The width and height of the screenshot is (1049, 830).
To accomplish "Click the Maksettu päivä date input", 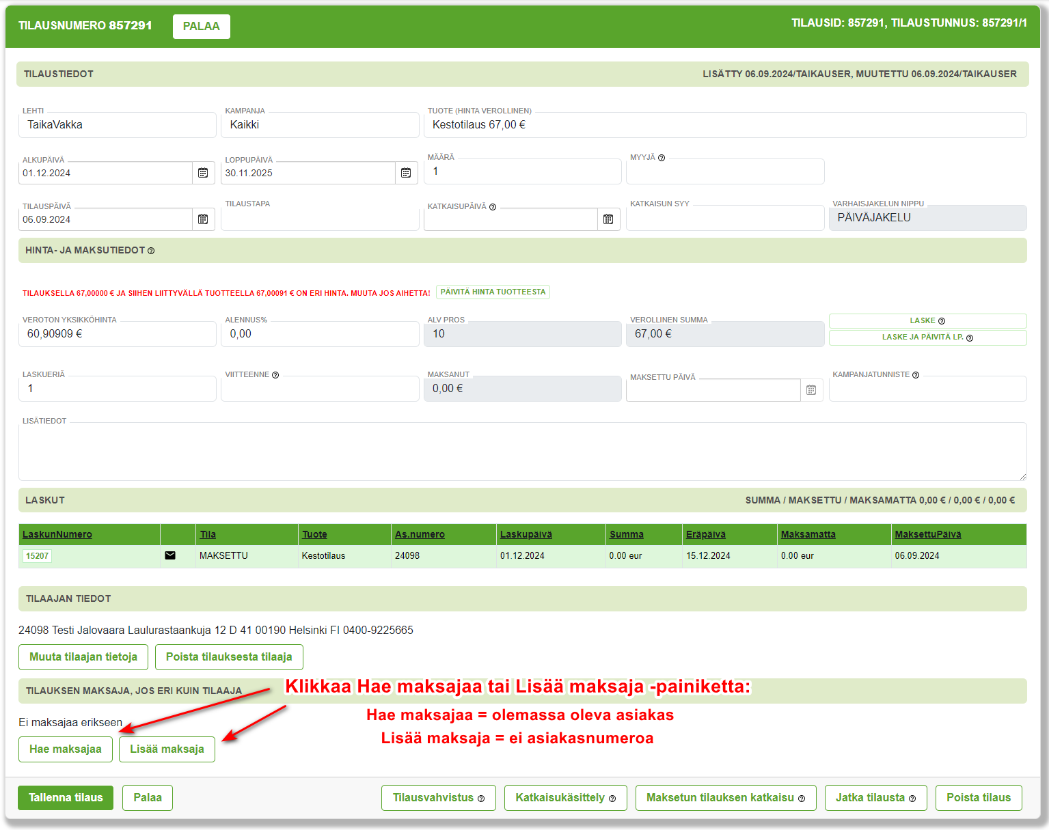I will (x=713, y=390).
